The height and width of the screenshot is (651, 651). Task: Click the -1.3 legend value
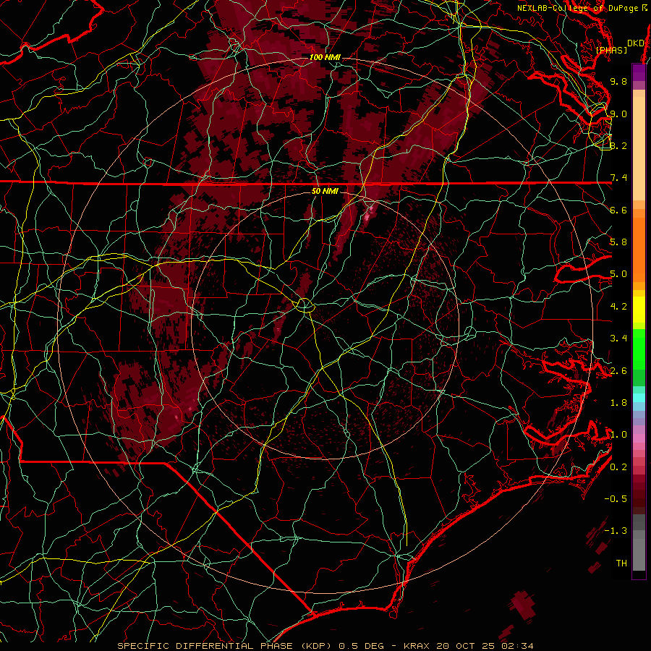coord(616,531)
